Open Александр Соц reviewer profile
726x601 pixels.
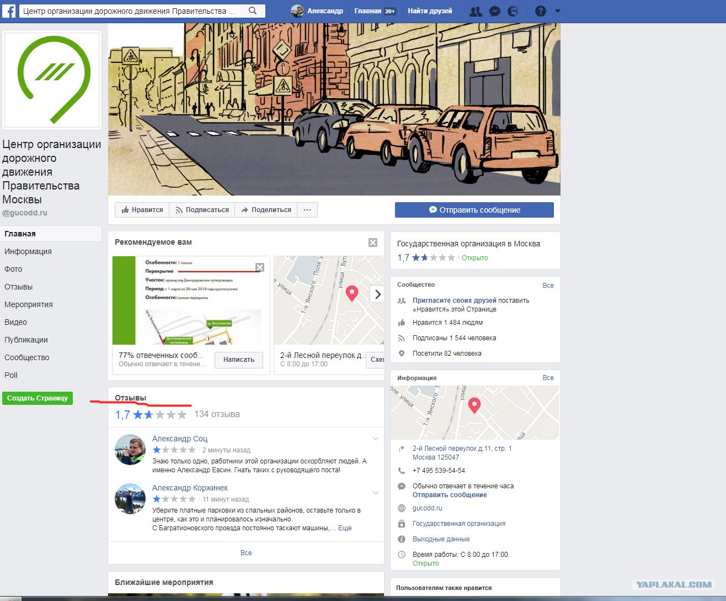[x=180, y=439]
